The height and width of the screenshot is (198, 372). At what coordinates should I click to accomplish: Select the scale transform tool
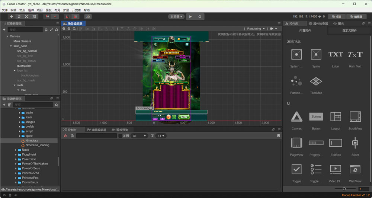tap(26, 17)
